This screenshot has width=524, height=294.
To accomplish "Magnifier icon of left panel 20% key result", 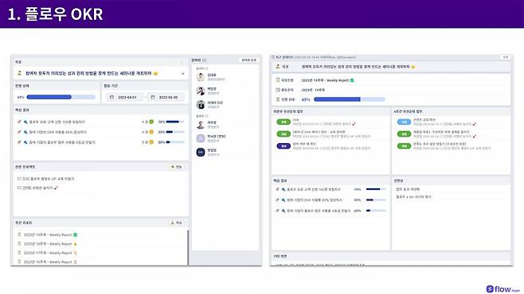I will [x=25, y=142].
